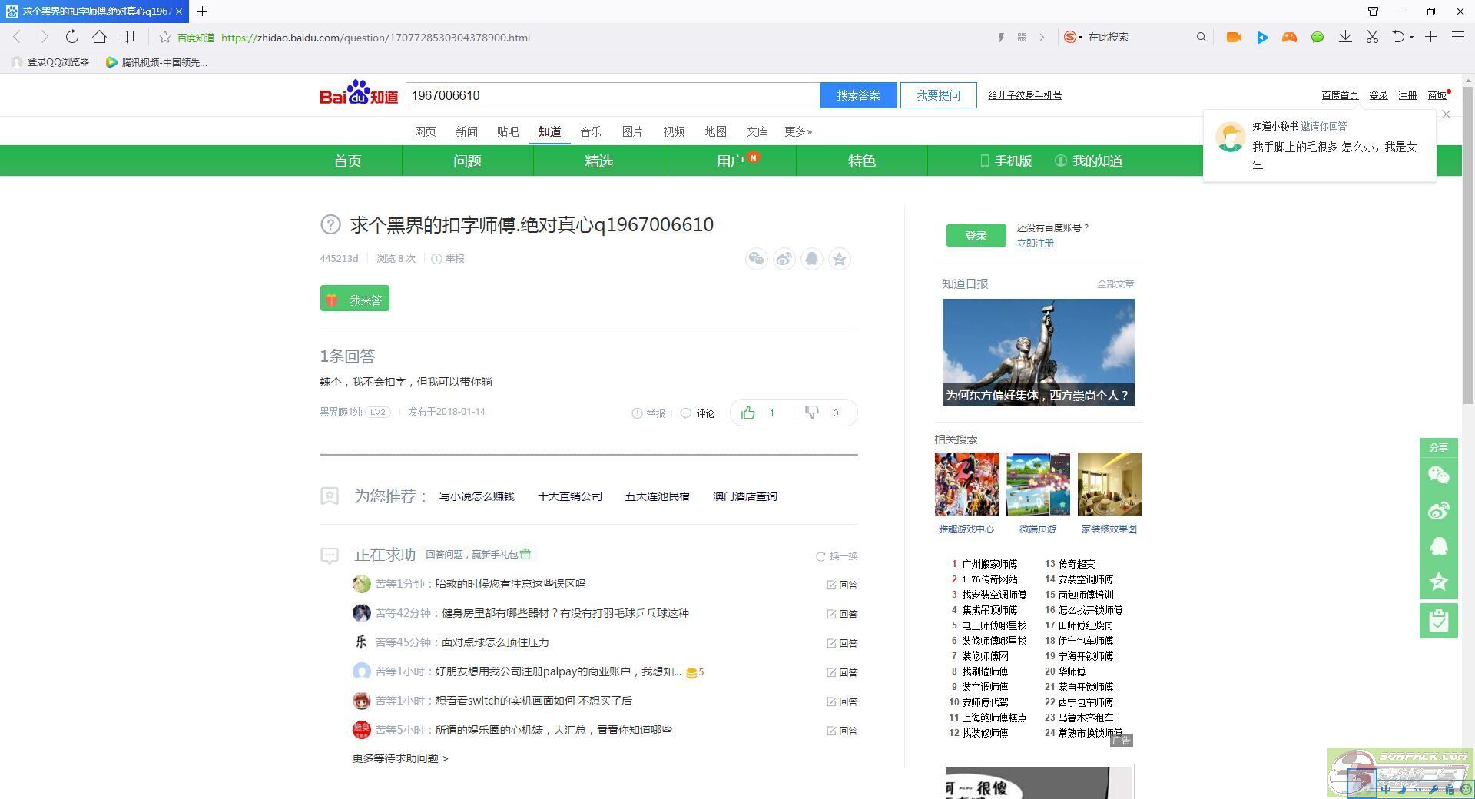Click the green 我来答 button
This screenshot has width=1475, height=799.
pyautogui.click(x=355, y=299)
